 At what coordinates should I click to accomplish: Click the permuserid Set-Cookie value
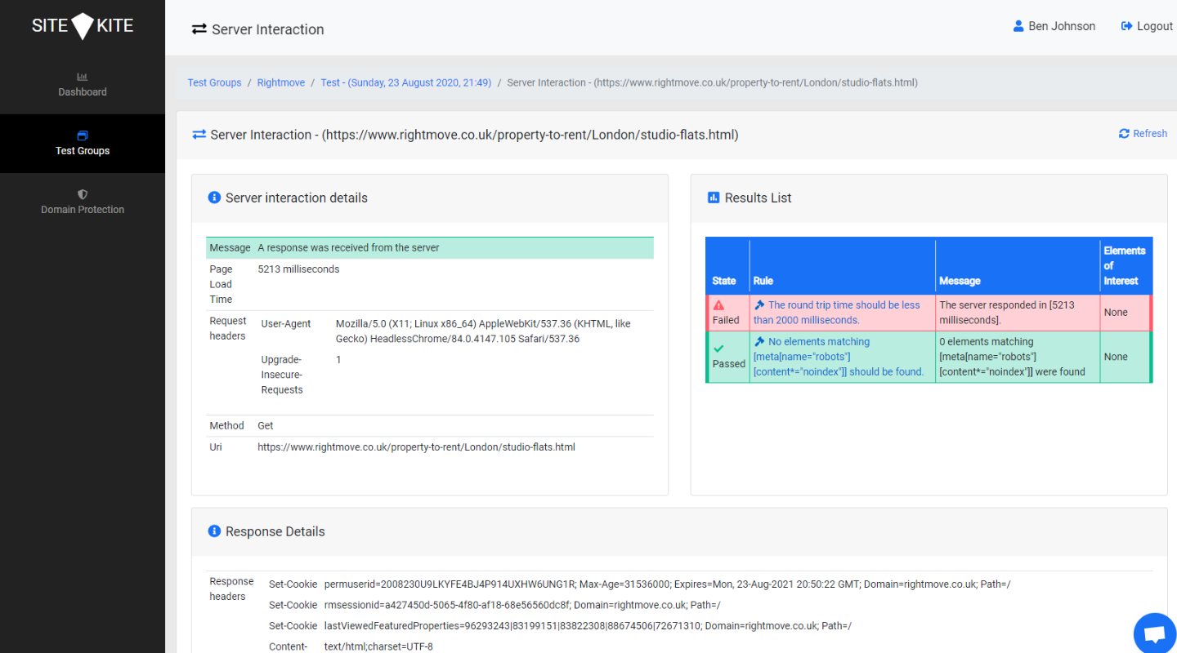(x=667, y=584)
